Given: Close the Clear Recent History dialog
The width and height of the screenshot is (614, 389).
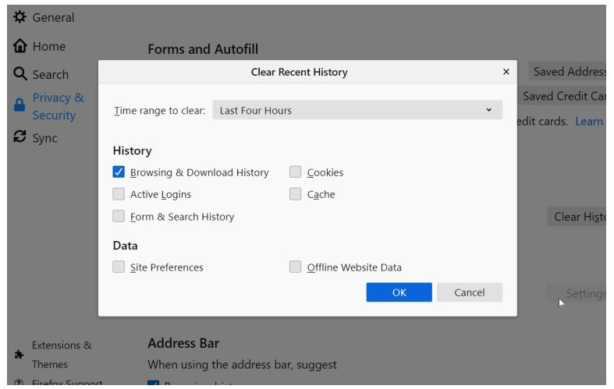Looking at the screenshot, I should tap(506, 72).
